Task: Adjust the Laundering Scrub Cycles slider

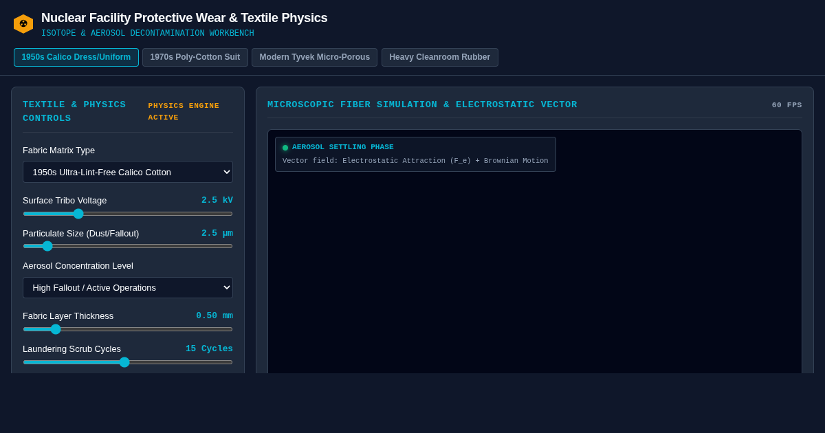Action: click(128, 362)
